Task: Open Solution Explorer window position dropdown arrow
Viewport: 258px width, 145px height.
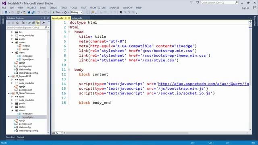Action: [42, 18]
